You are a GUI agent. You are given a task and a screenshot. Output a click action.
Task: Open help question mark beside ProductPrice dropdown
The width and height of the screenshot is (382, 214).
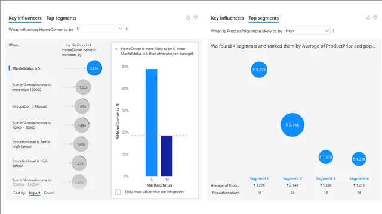tap(333, 31)
